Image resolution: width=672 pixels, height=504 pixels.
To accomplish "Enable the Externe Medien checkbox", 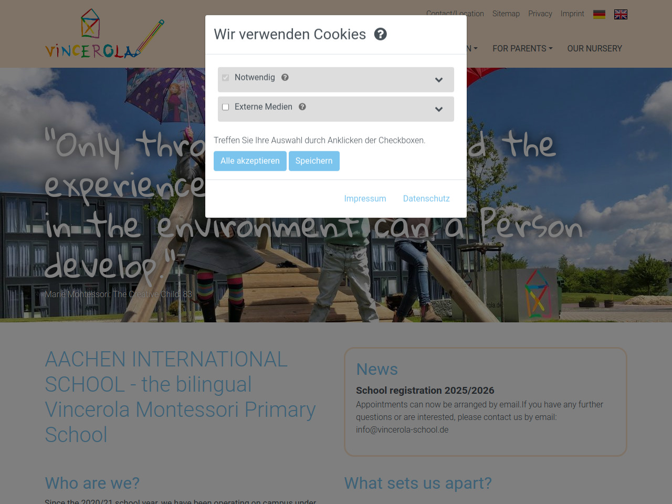I will 226,107.
